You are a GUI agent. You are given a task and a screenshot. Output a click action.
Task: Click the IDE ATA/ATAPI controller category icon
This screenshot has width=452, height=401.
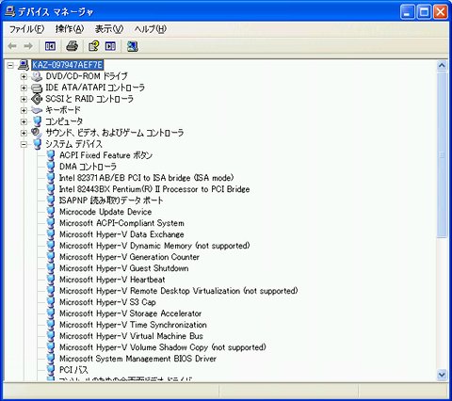(x=37, y=88)
